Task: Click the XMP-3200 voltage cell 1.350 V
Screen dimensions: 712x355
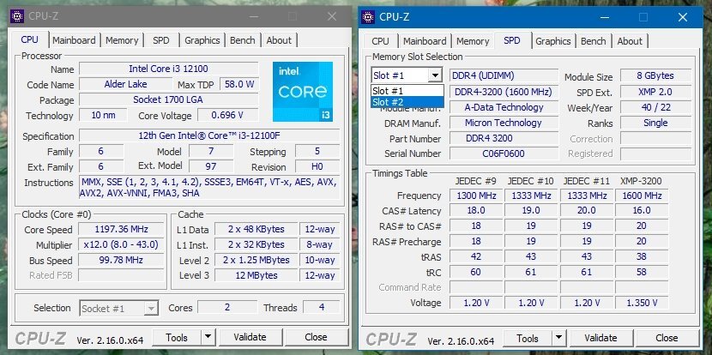Action: (642, 303)
